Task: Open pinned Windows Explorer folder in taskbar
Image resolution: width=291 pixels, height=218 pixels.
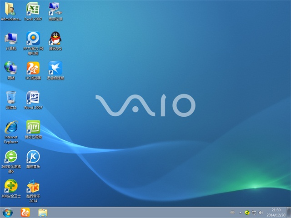Action: tap(43, 212)
